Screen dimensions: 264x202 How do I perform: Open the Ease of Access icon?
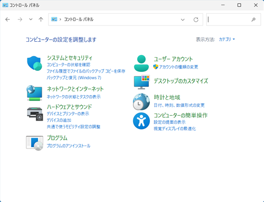point(142,121)
